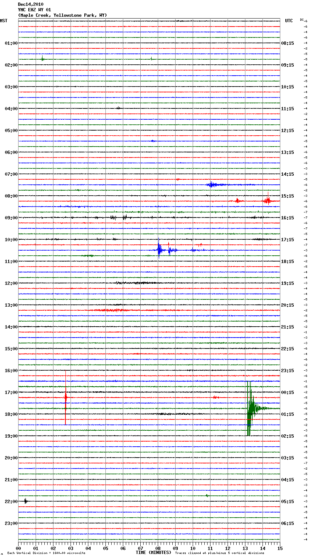The height and width of the screenshot is (558, 309).
Task: Click the 23:15 UTC time label
Action: [288, 371]
